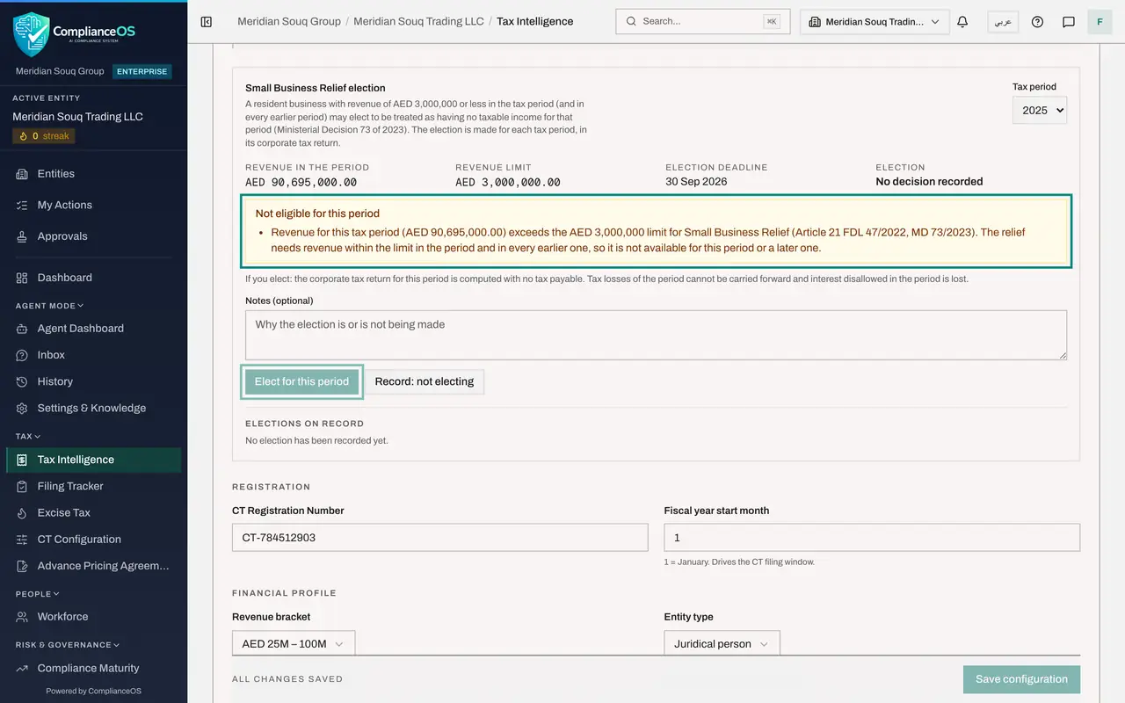The width and height of the screenshot is (1125, 703).
Task: Go to Meridian Souq Trading LLC breadcrumb
Action: coord(418,21)
